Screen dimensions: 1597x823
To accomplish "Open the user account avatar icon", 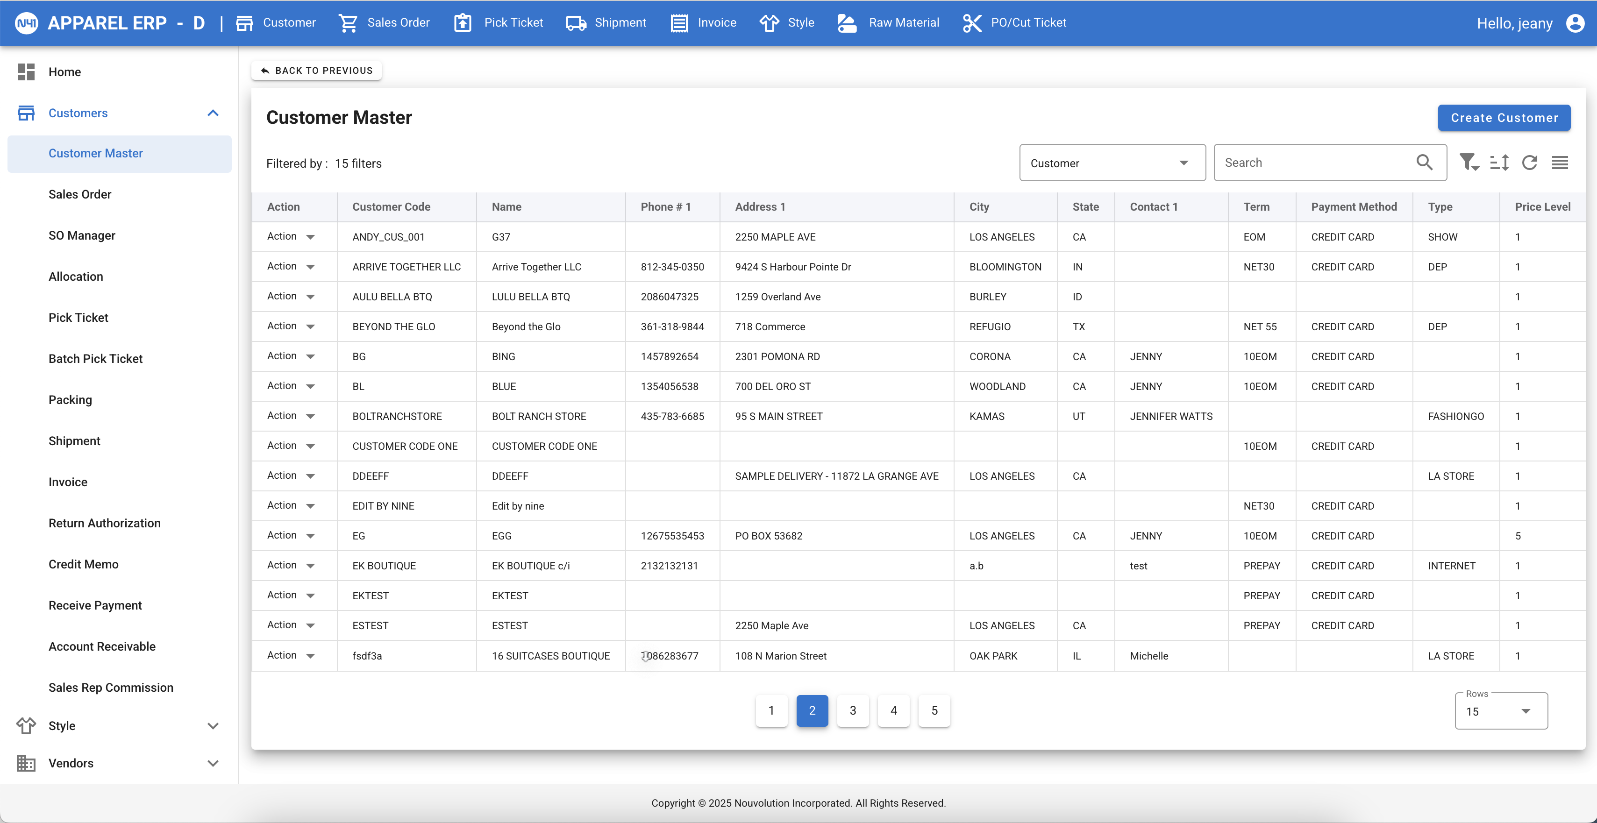I will [x=1575, y=23].
